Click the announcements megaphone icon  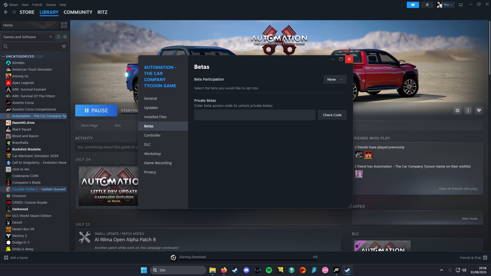tap(413, 5)
